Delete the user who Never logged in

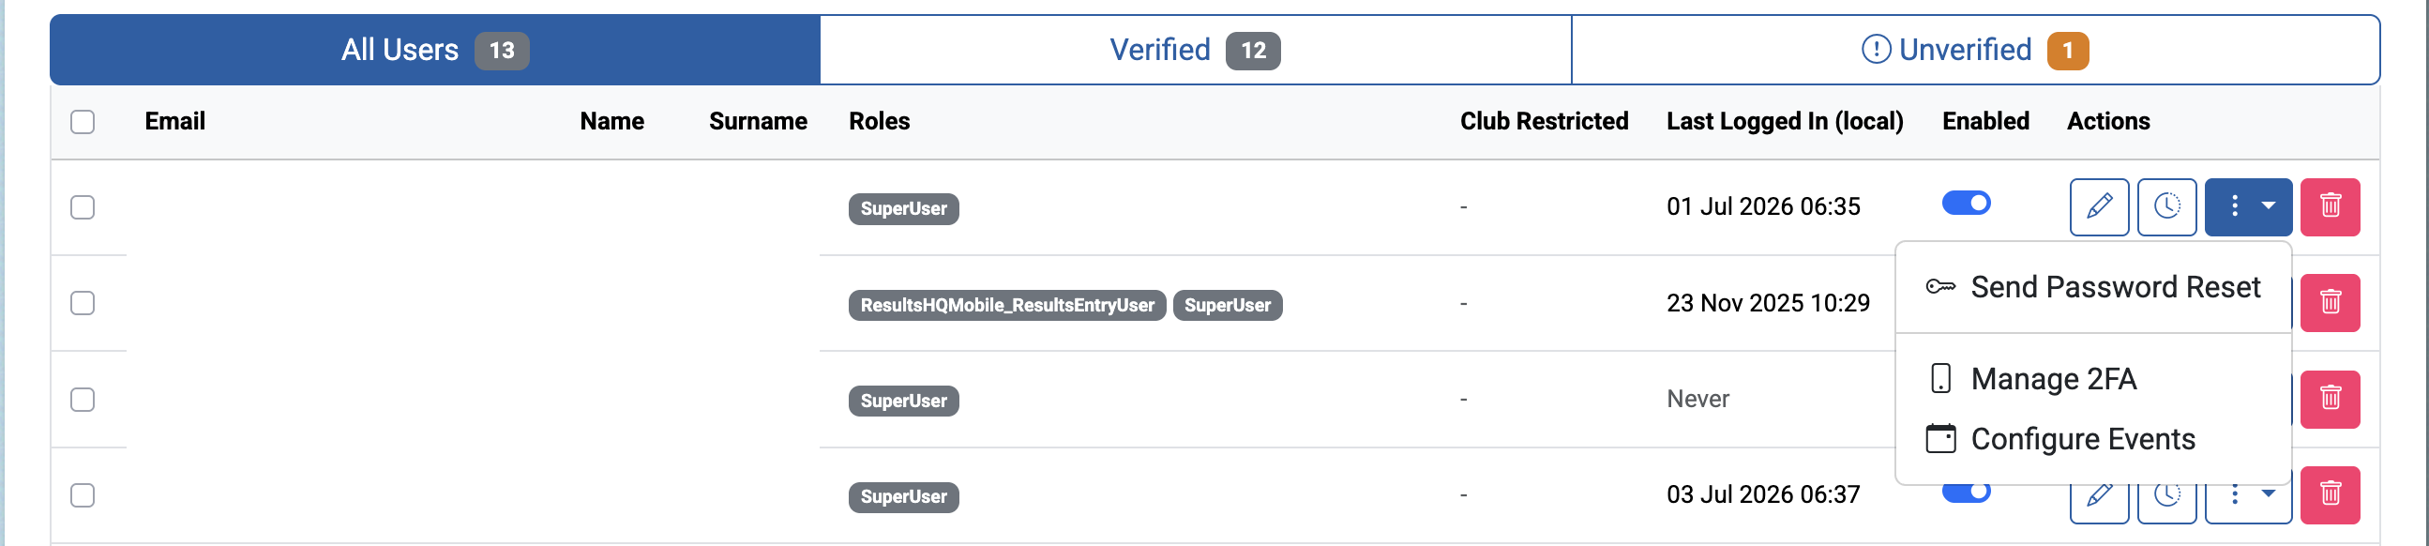2330,399
